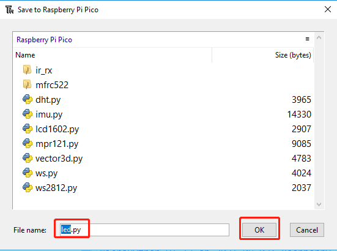Click the 9085 size value
Viewport: 337px width, 251px height.
302,144
